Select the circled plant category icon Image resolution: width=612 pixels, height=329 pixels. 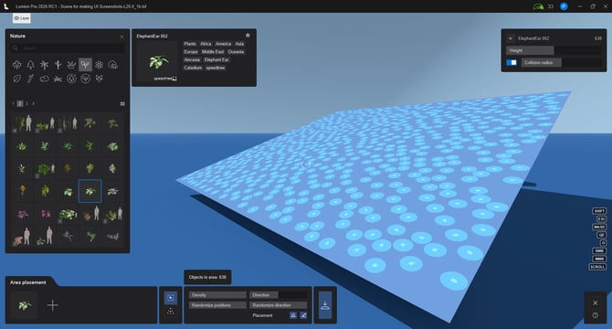pyautogui.click(x=86, y=79)
